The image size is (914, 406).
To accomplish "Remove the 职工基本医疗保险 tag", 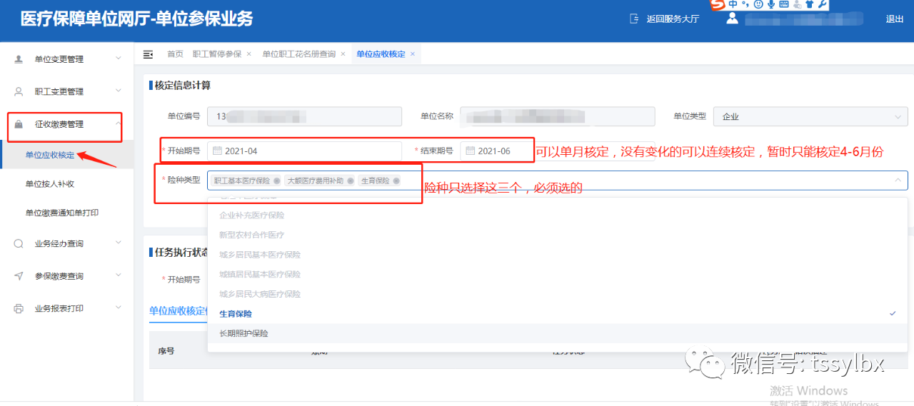I will click(x=276, y=181).
